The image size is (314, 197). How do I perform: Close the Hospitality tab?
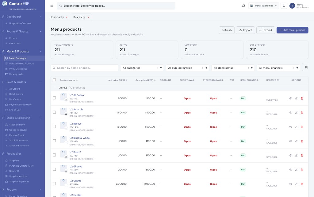tap(67, 17)
